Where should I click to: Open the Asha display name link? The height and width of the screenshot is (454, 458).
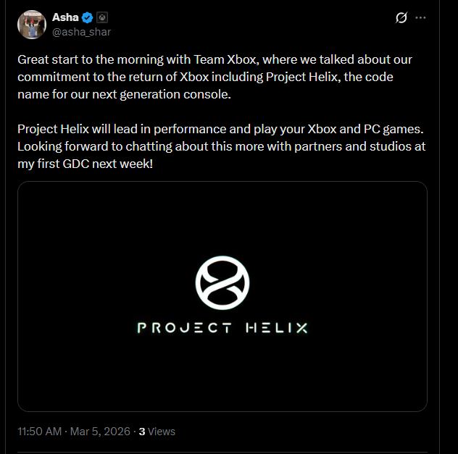tap(65, 17)
